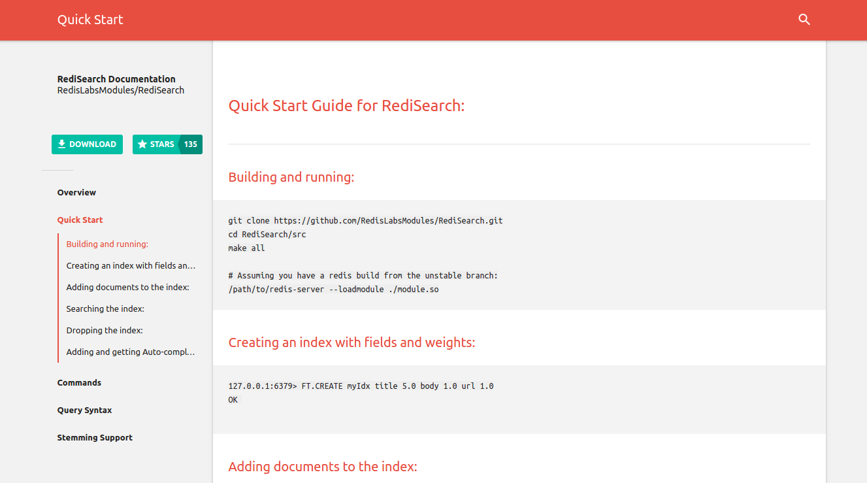Jump to Creating an index section link
This screenshot has height=483, width=867.
click(131, 266)
